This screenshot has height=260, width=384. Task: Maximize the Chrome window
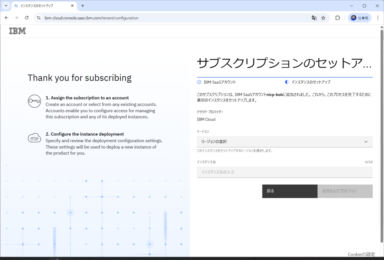pyautogui.click(x=364, y=6)
